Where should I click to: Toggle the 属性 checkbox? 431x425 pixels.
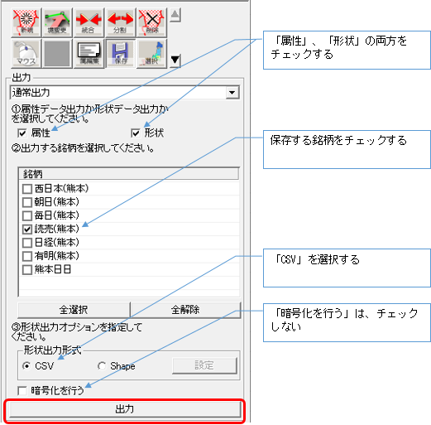click(x=22, y=133)
